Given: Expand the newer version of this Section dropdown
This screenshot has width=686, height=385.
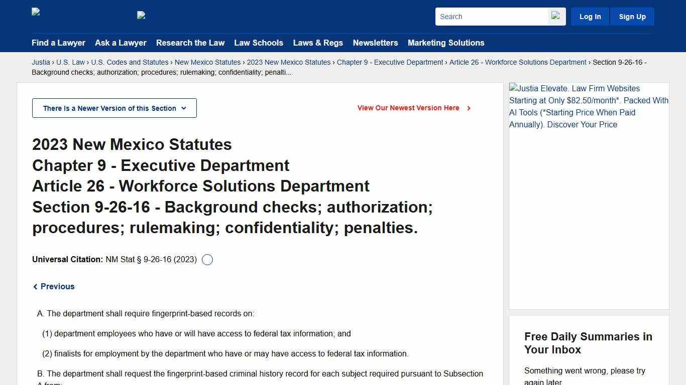Looking at the screenshot, I should click(x=114, y=108).
